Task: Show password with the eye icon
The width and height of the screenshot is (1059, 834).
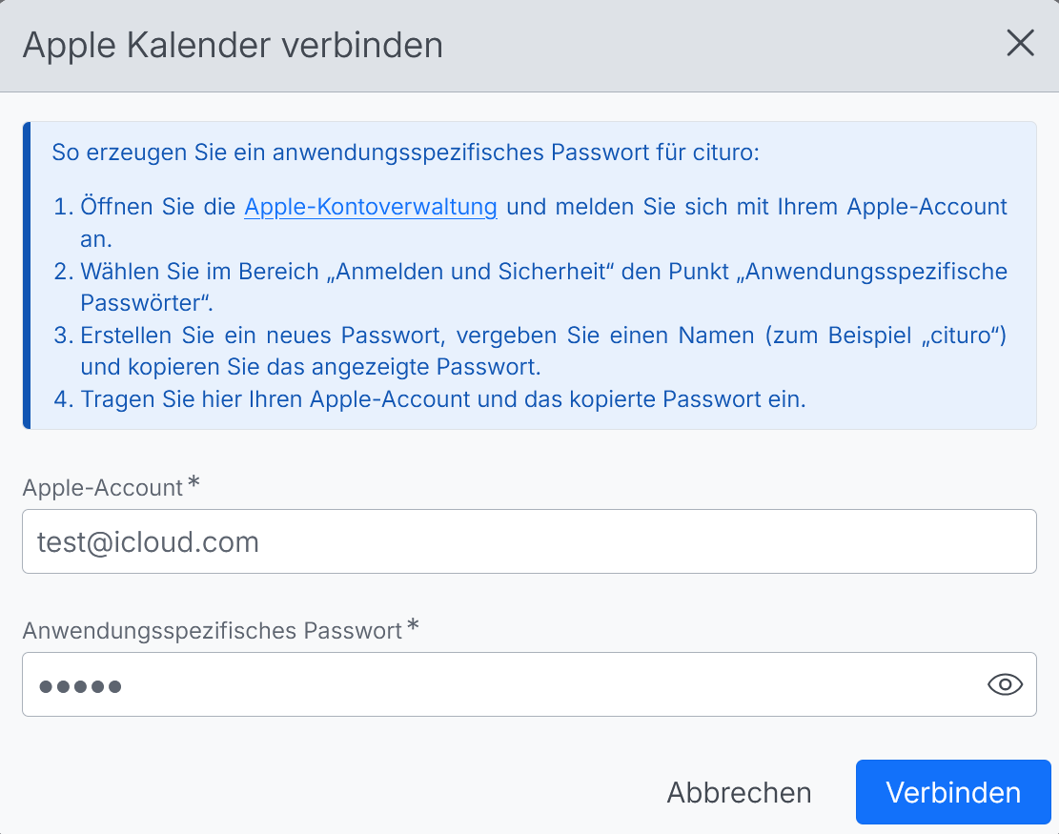Action: point(1005,684)
